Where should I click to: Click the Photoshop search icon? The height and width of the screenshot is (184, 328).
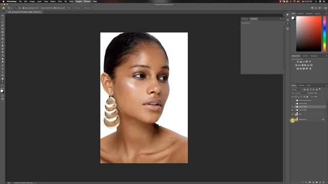coord(316,8)
